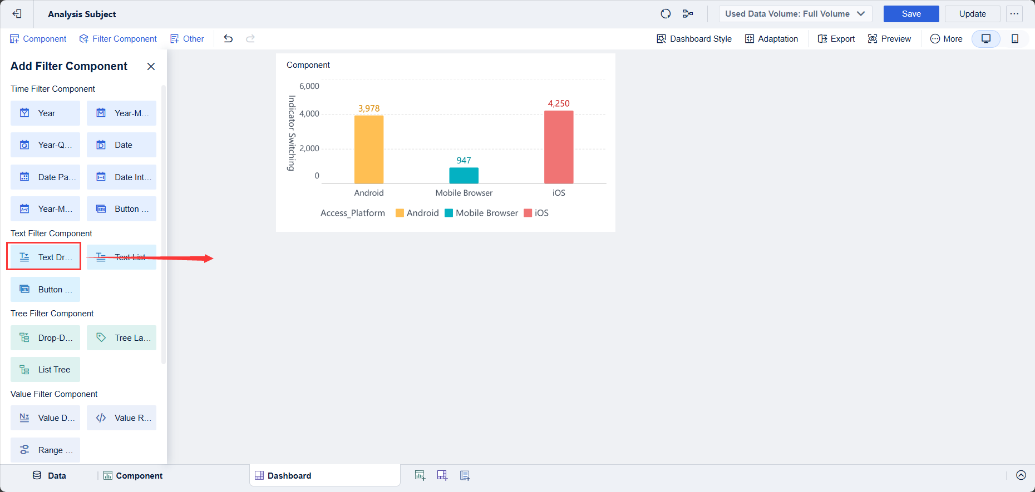This screenshot has width=1035, height=492.
Task: Open Dashboard Style settings
Action: pos(694,39)
